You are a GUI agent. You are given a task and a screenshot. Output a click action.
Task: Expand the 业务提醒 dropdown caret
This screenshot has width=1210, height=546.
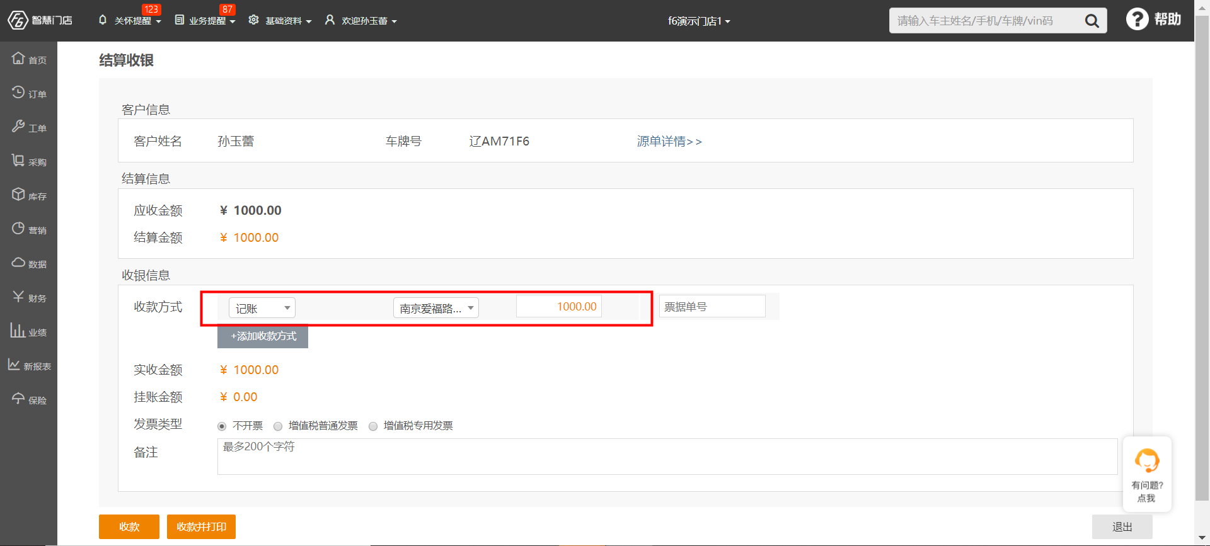click(233, 21)
